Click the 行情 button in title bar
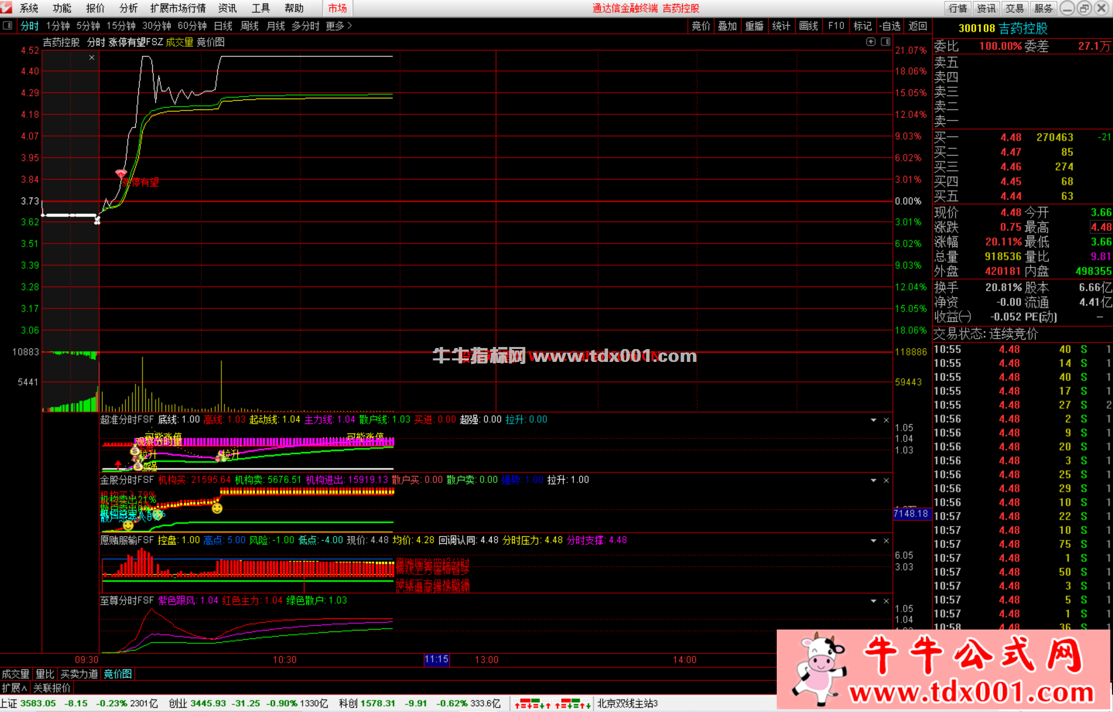1113x712 pixels. (958, 8)
